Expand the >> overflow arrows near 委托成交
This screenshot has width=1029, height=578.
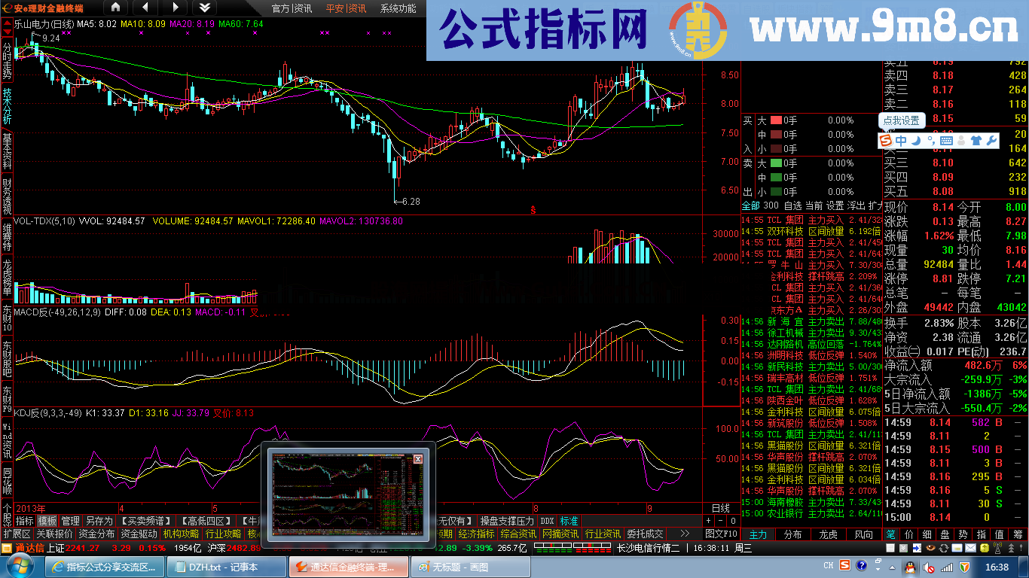coord(684,534)
